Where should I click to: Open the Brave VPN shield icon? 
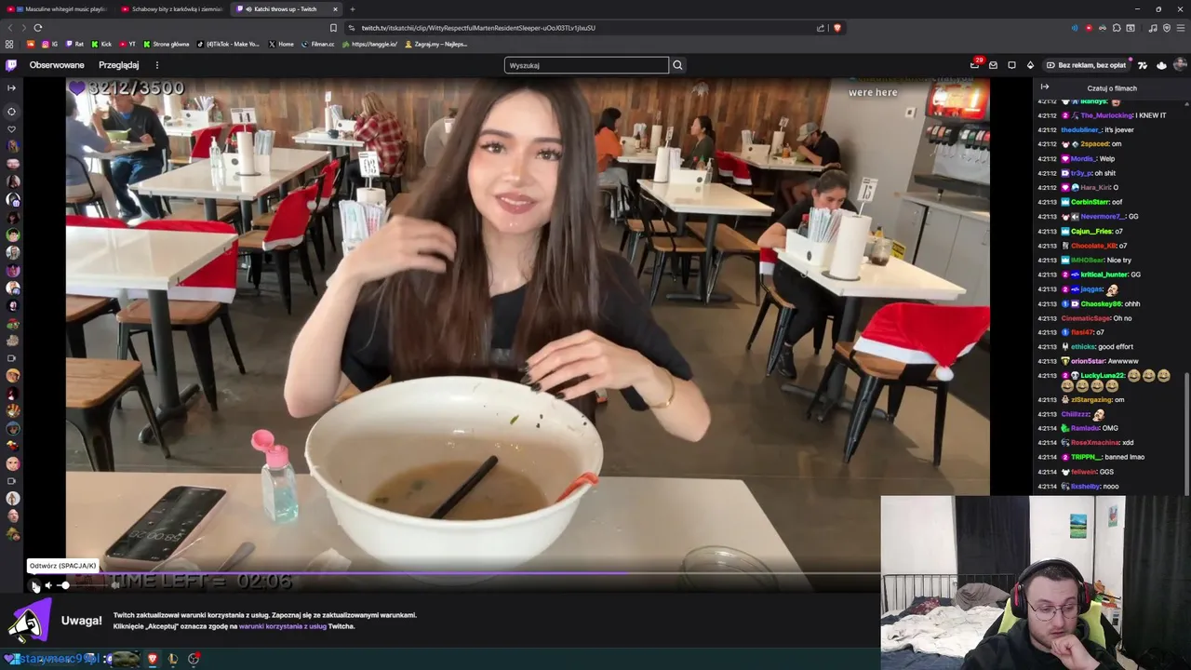pyautogui.click(x=1167, y=28)
